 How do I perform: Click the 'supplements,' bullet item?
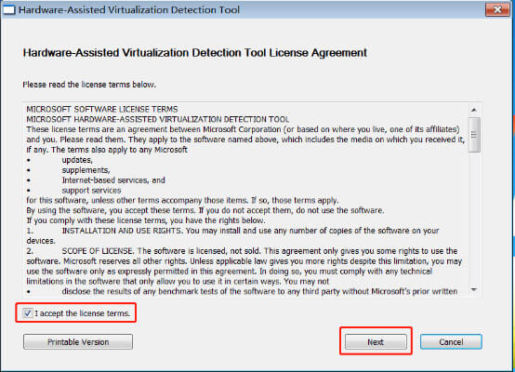(86, 170)
